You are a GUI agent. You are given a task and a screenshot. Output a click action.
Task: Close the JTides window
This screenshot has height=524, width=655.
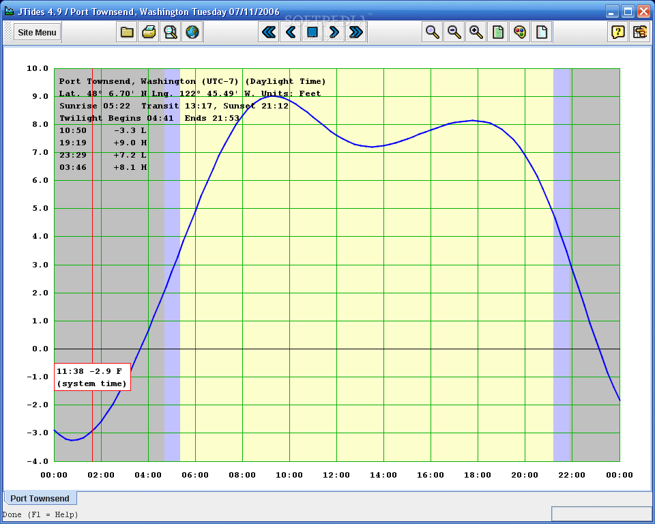pos(643,12)
